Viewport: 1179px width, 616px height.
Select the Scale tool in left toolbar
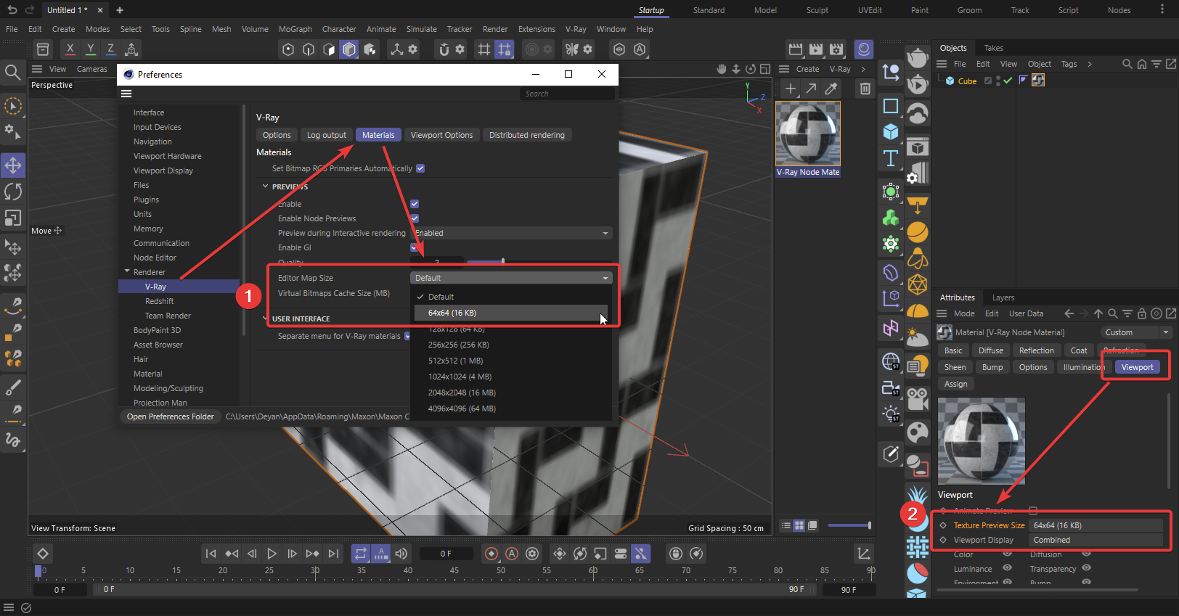pos(13,218)
